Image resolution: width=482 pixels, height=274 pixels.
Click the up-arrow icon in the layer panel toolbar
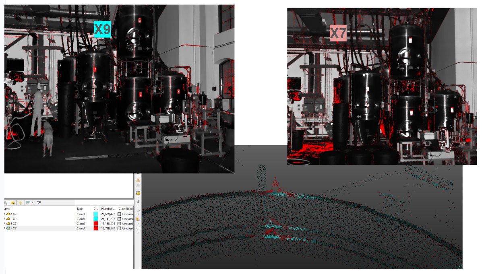pyautogui.click(x=21, y=203)
